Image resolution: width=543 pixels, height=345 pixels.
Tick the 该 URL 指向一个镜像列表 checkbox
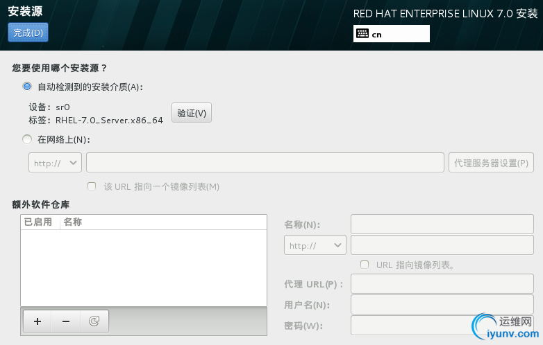pos(92,186)
